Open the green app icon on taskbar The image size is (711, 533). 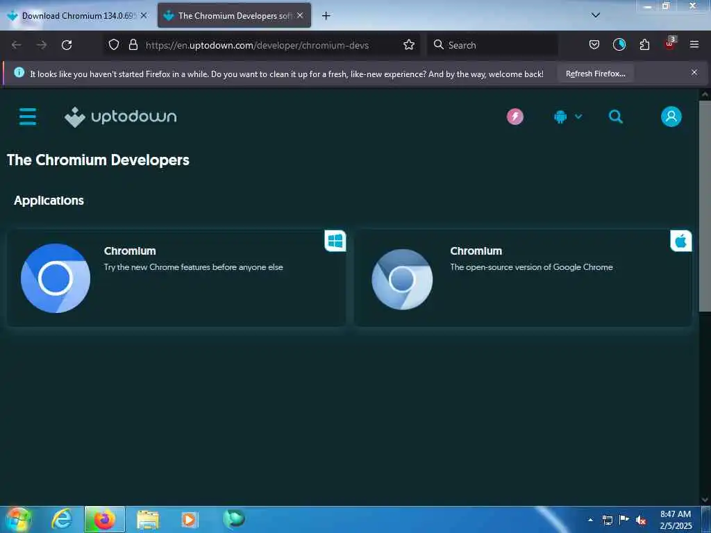click(x=234, y=518)
